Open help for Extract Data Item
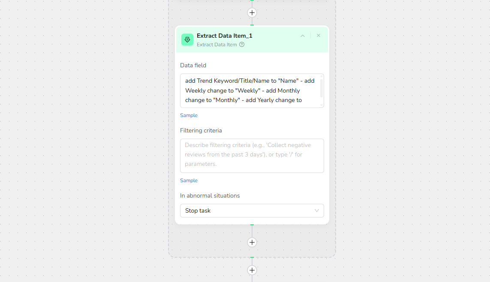This screenshot has width=490, height=282. click(x=242, y=45)
